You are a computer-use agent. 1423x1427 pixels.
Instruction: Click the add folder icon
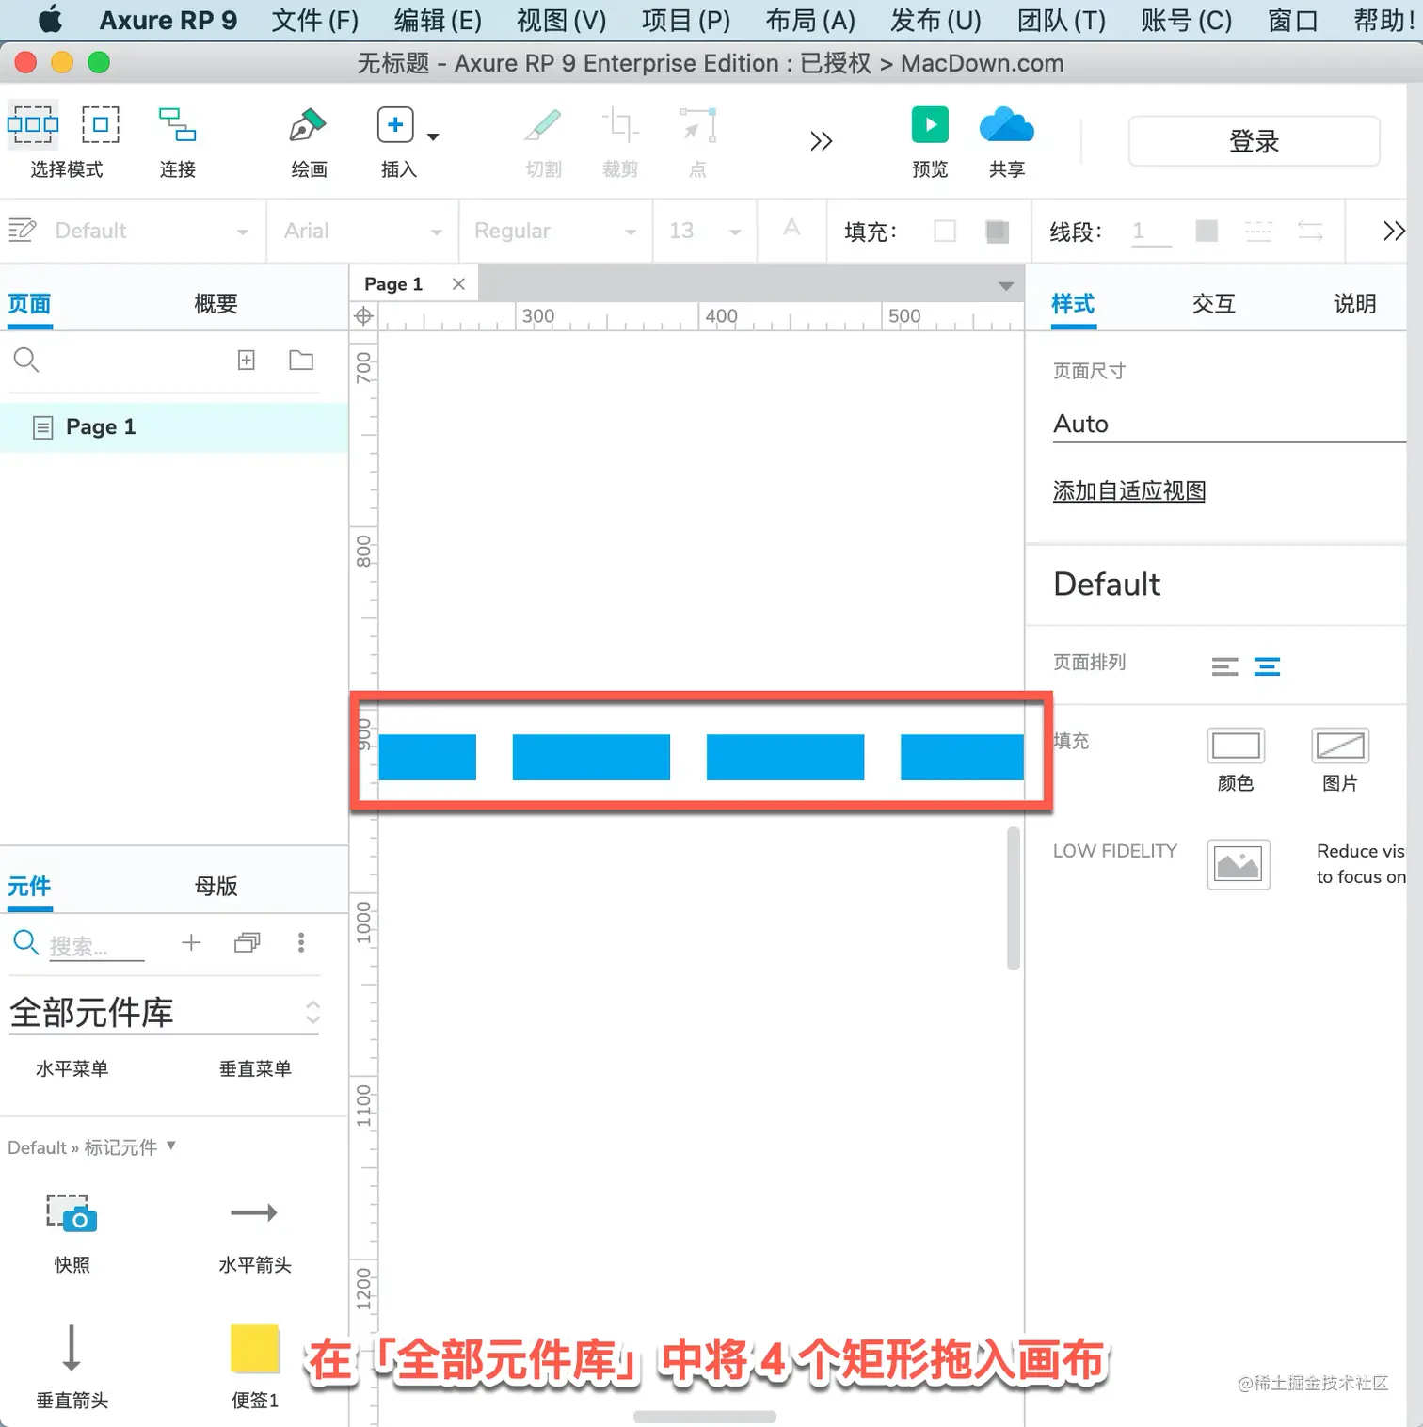click(x=301, y=360)
